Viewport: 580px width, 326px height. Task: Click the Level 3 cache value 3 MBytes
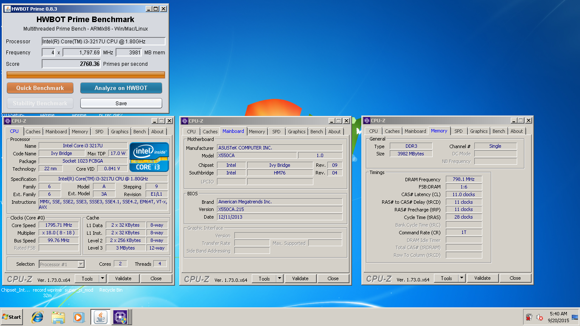pyautogui.click(x=125, y=248)
